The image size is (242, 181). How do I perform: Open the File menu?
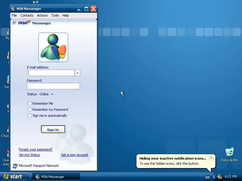click(14, 15)
